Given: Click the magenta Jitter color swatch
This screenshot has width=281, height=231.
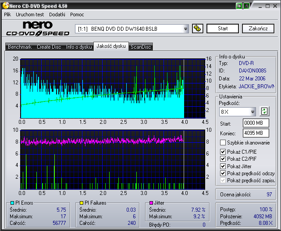Looking at the screenshot, I should point(151,203).
